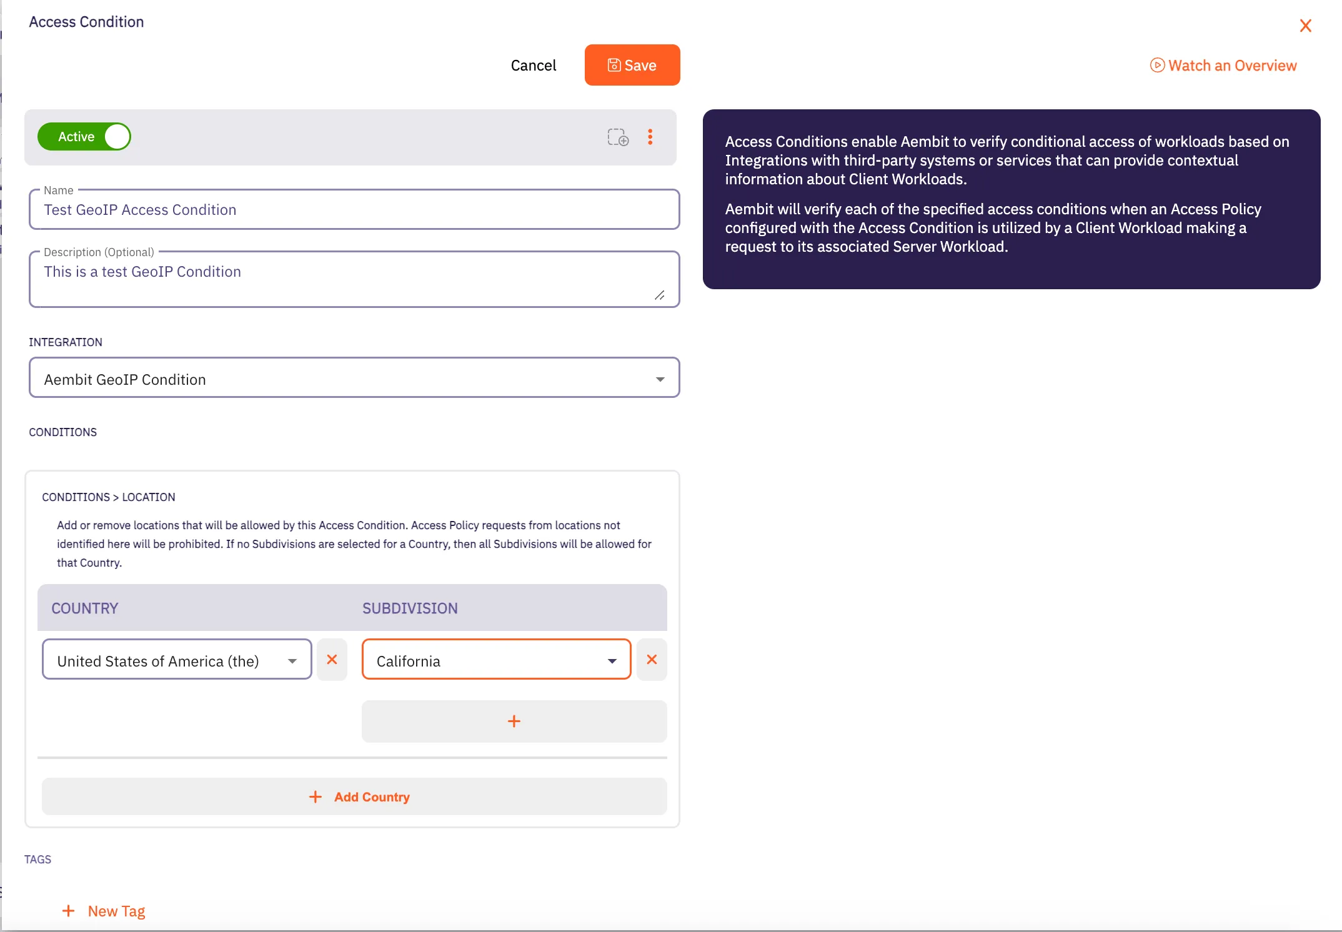Remove the United States country row
Viewport: 1342px width, 932px height.
pyautogui.click(x=332, y=660)
